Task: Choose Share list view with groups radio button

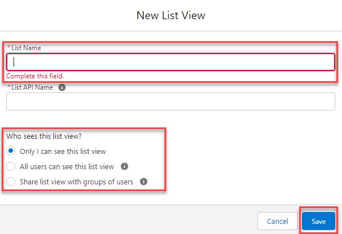Action: coord(11,182)
